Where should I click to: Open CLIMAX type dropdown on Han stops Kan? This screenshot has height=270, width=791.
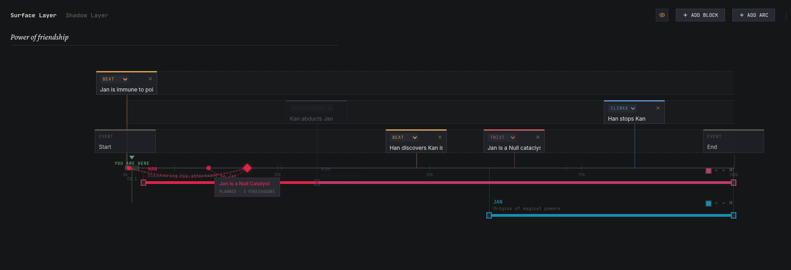[x=623, y=108]
